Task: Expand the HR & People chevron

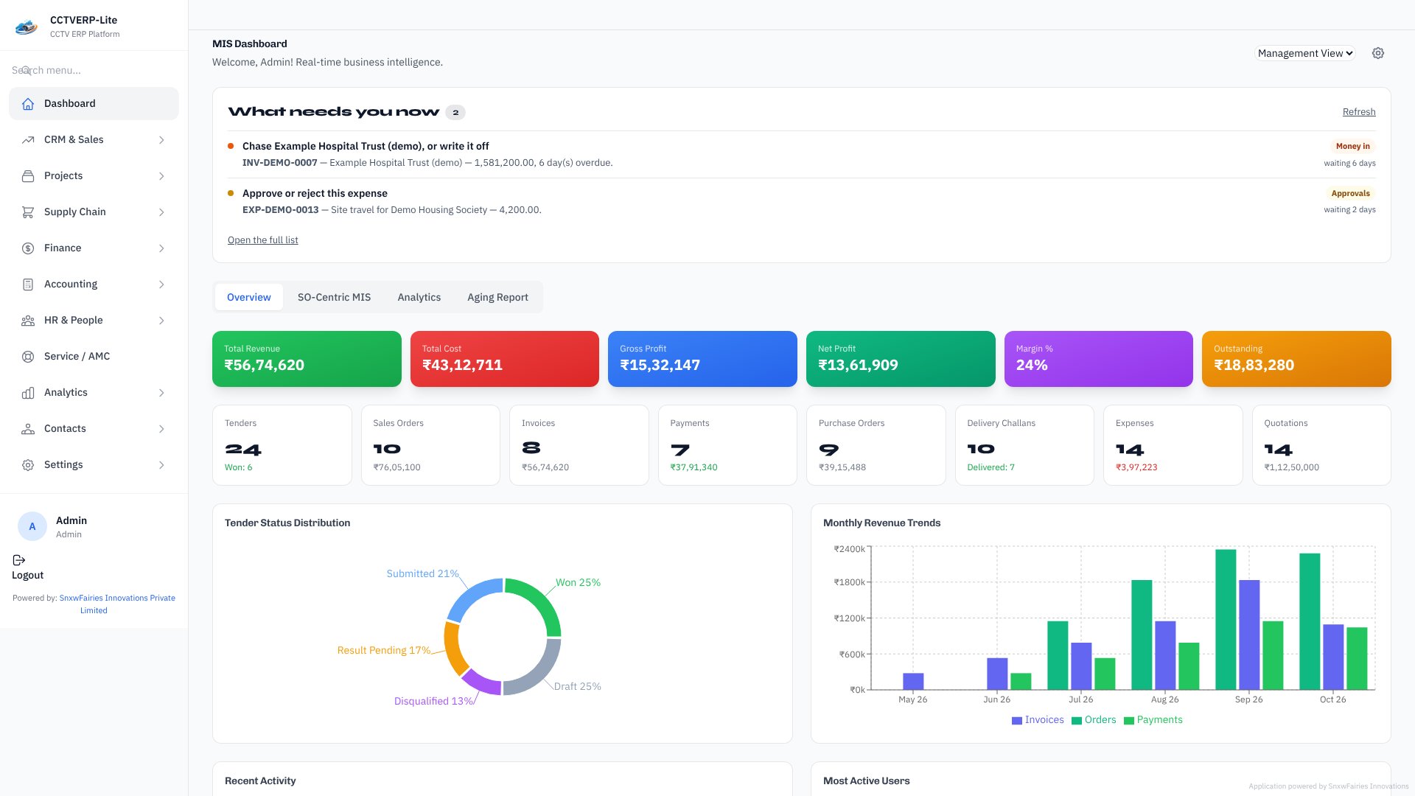Action: [161, 321]
